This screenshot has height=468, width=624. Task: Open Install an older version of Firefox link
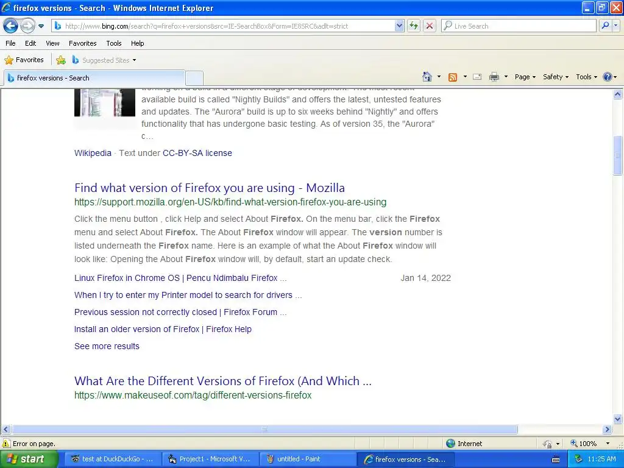coord(163,330)
